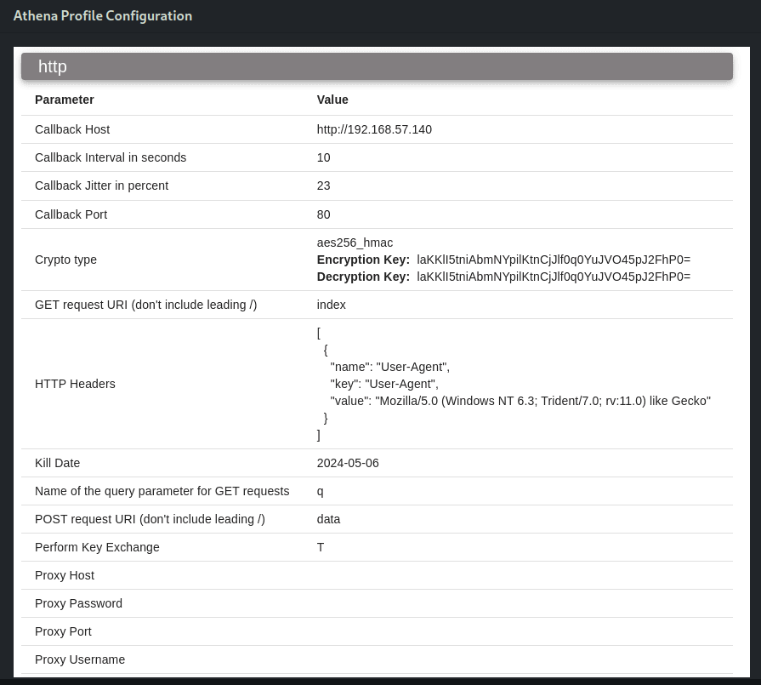Click the Callback Interval in seconds label
The height and width of the screenshot is (685, 761).
pos(111,157)
